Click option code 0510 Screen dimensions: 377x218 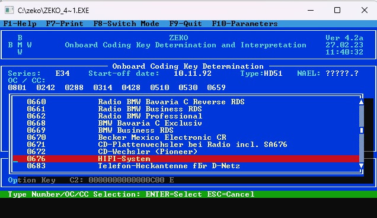(x=159, y=88)
